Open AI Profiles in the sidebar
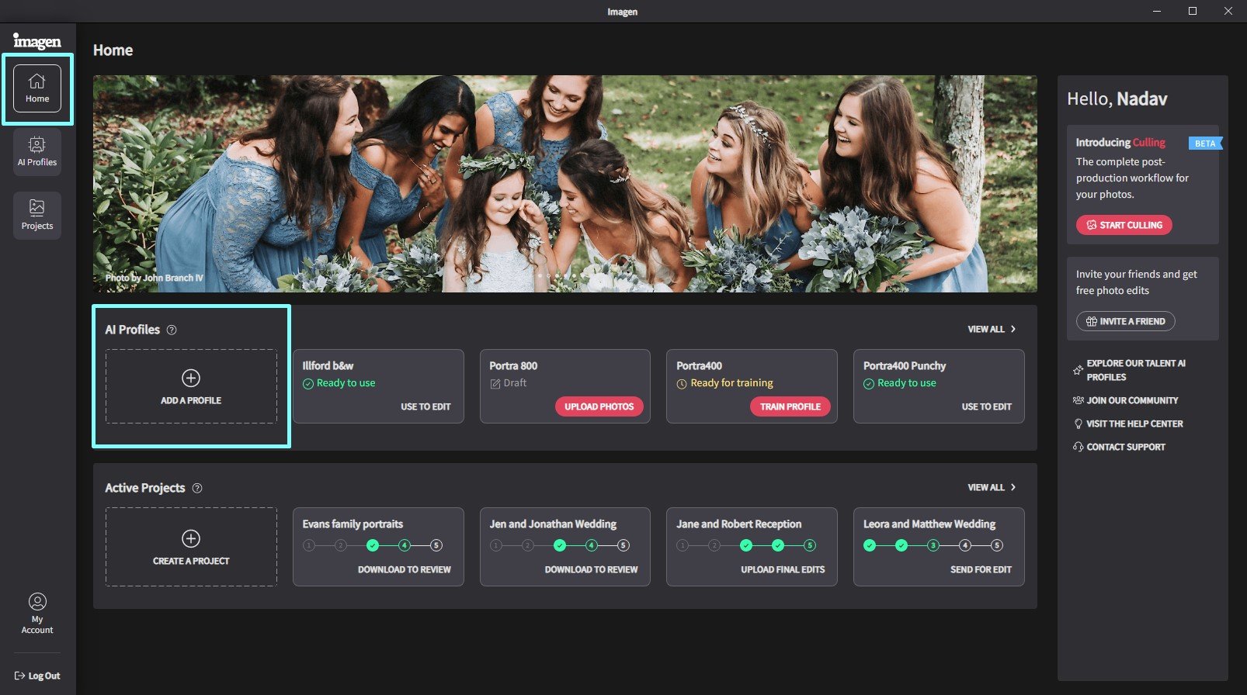 point(37,151)
